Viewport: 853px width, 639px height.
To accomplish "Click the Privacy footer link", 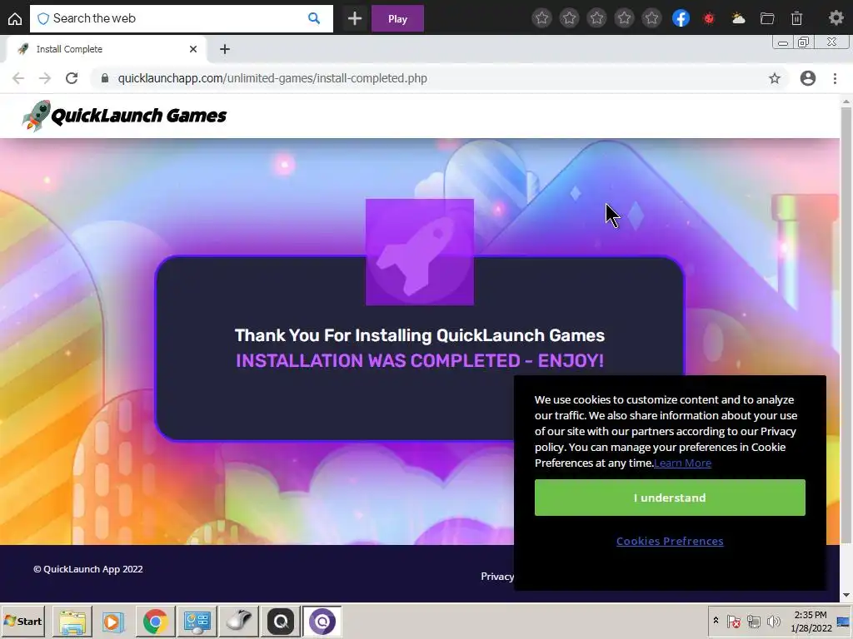I will pyautogui.click(x=497, y=577).
